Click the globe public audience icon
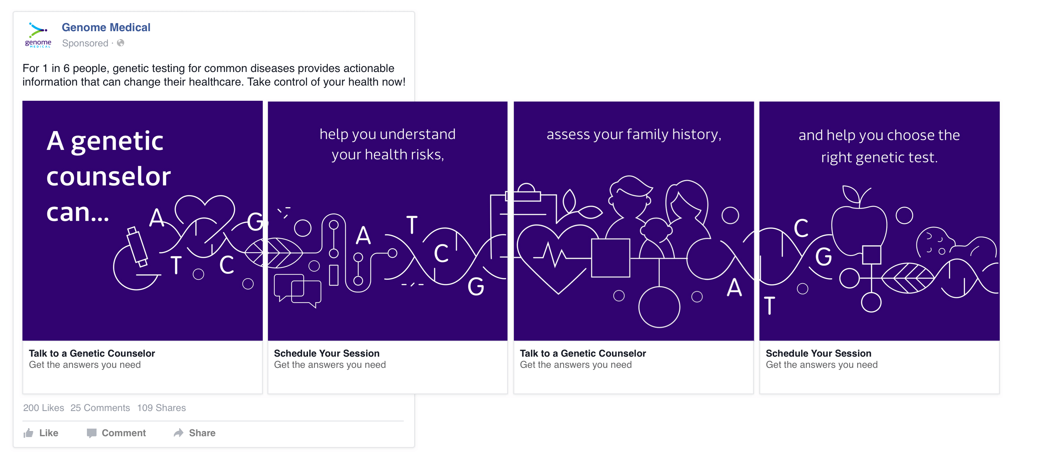This screenshot has height=459, width=1039. tap(121, 43)
